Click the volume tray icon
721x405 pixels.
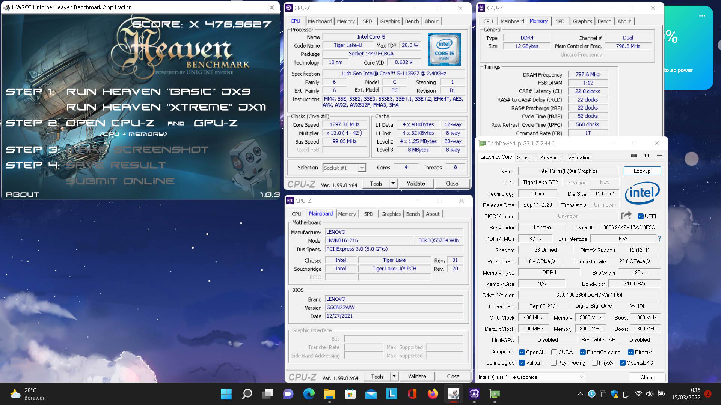tap(649, 394)
